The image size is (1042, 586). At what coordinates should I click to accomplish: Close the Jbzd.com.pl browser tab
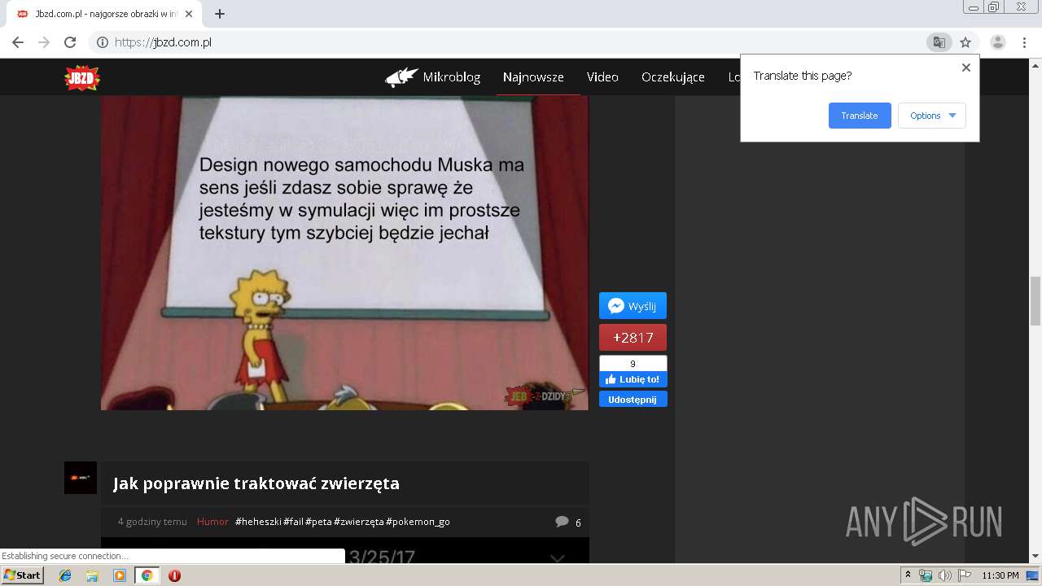tap(190, 14)
